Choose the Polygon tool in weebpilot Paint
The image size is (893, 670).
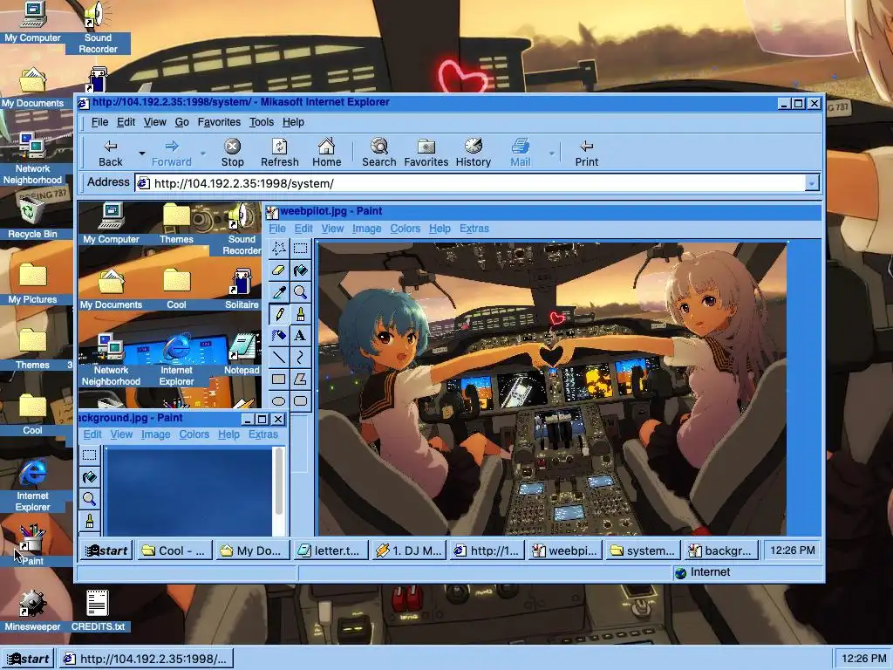tap(300, 379)
